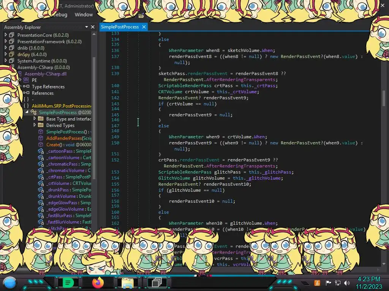Select the _drunkVolume field in tree
The height and width of the screenshot is (291, 389).
click(x=68, y=196)
